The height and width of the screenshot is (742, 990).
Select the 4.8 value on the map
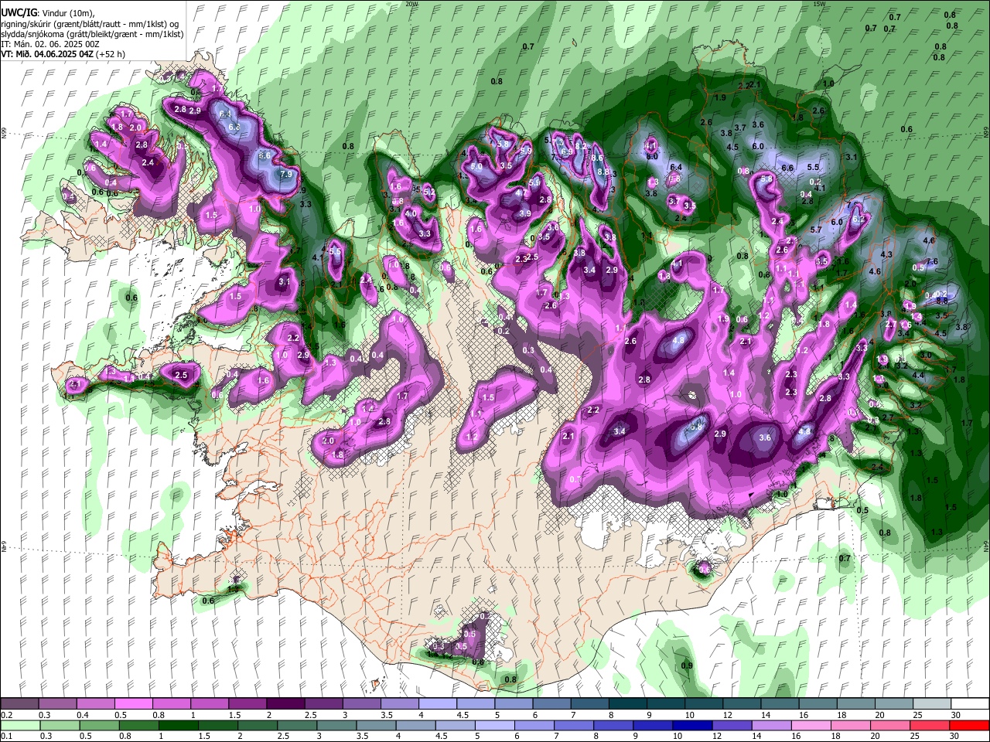pyautogui.click(x=679, y=340)
